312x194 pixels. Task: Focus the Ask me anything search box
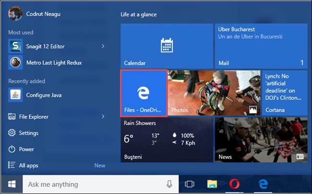tap(100, 184)
